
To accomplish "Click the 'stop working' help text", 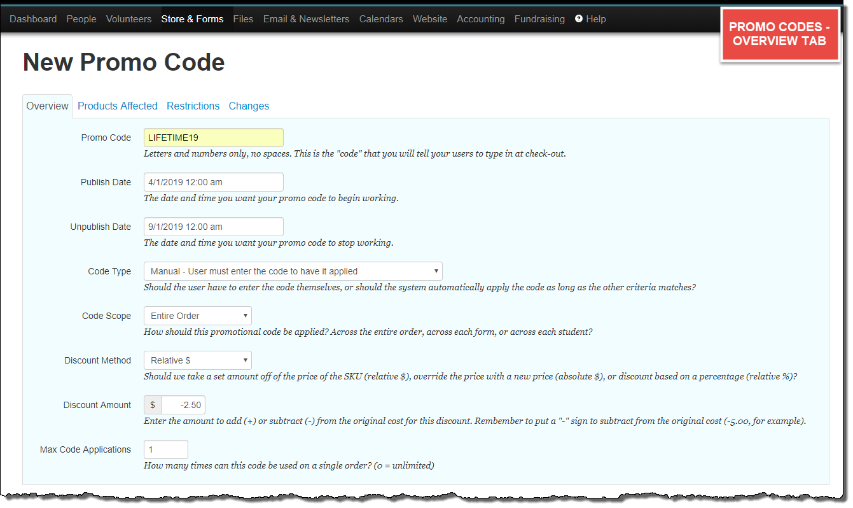I will coord(268,243).
